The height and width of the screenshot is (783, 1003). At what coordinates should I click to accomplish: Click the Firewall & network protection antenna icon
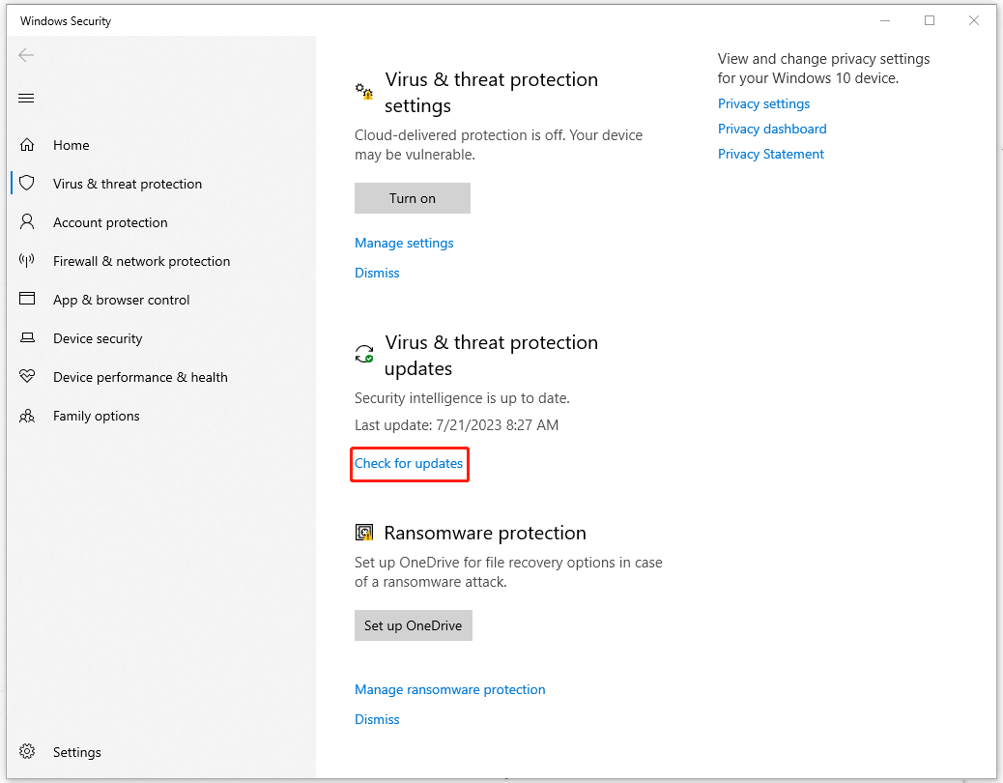27,261
